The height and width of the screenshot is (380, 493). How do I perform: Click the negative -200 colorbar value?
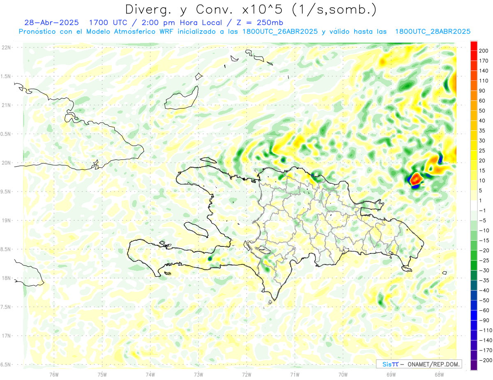click(x=486, y=360)
